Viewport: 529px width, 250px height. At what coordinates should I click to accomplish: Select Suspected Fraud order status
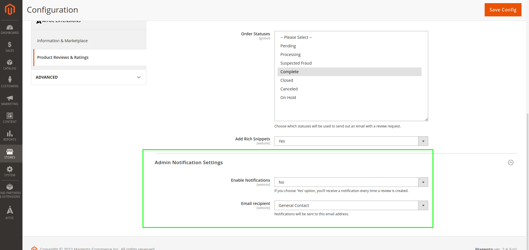(349, 63)
